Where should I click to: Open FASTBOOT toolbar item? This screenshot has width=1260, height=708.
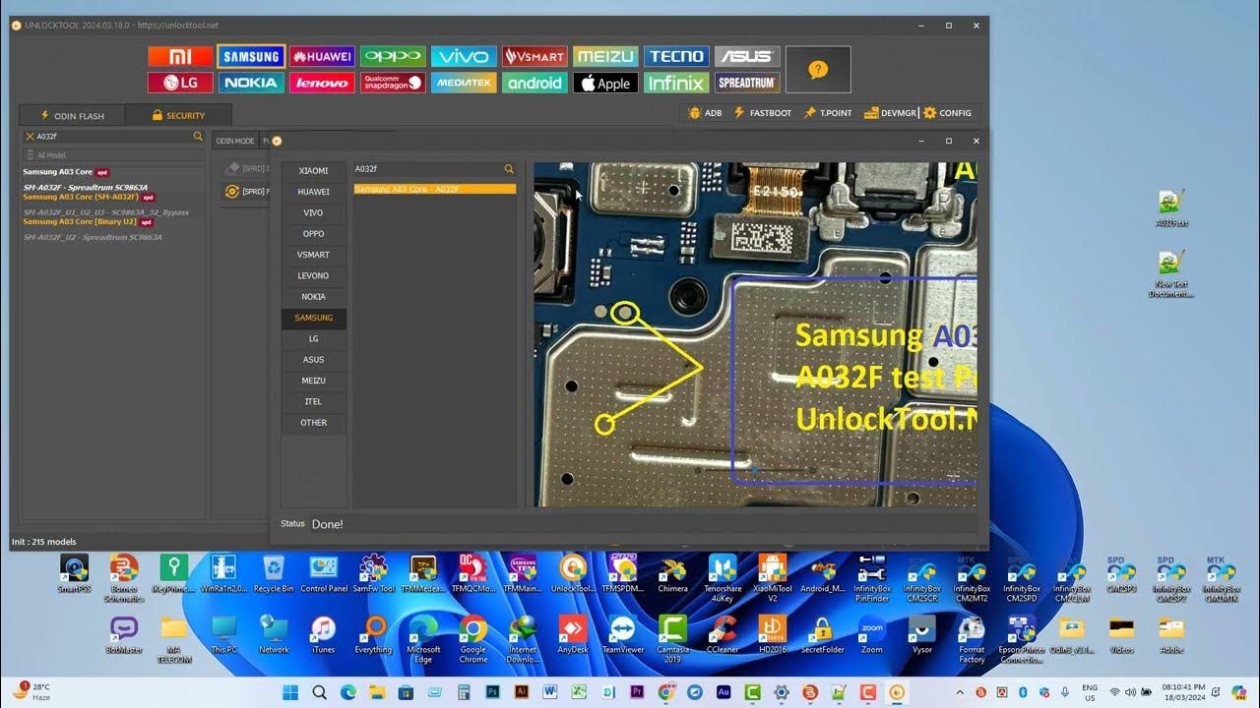[763, 113]
